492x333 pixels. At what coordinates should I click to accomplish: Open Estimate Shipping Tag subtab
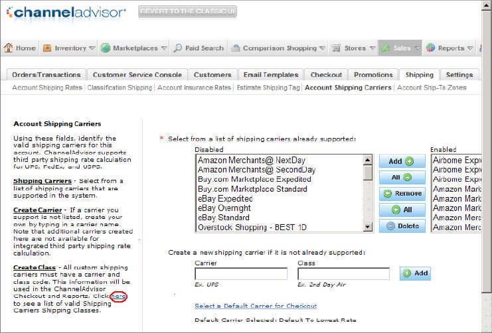[x=268, y=88]
